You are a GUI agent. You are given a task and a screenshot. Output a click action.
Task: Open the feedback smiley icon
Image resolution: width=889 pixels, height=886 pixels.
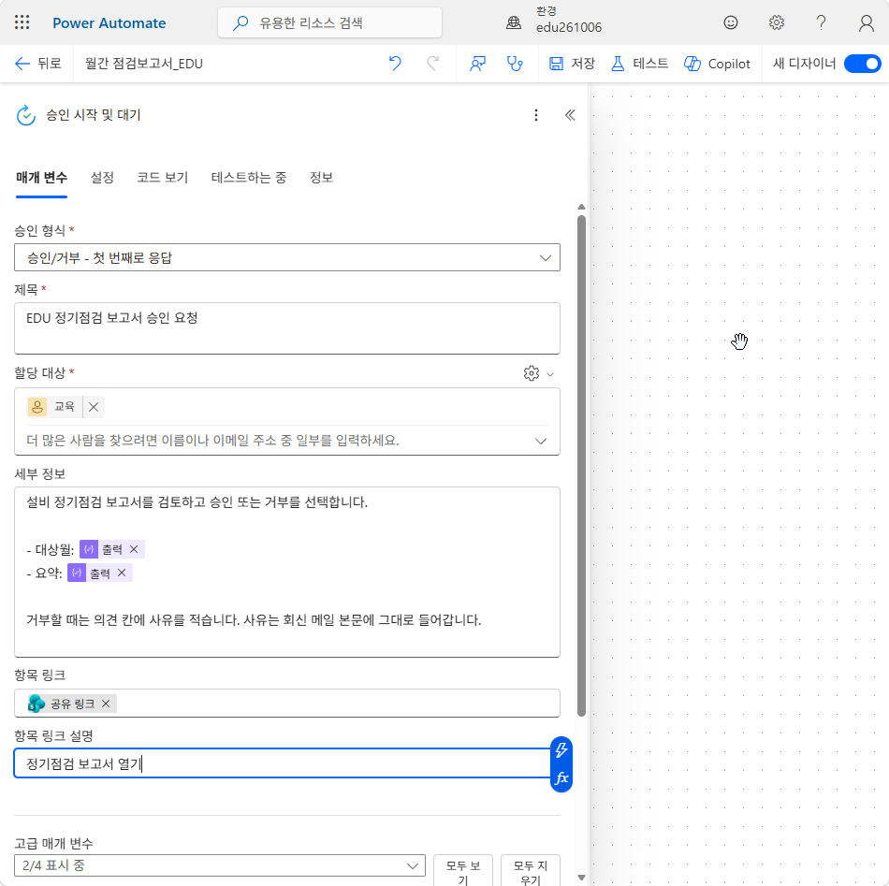click(731, 22)
